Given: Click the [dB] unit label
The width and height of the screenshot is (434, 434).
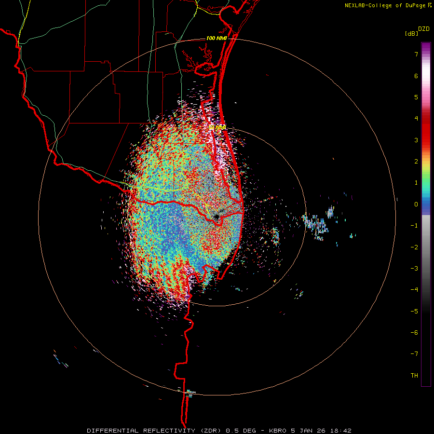Looking at the screenshot, I should coord(411,34).
